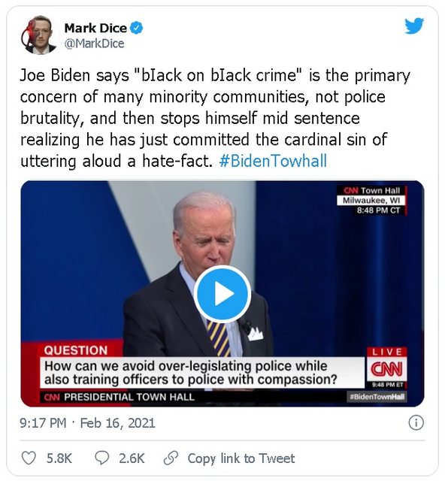
Task: Click the 2.6K replies count
Action: pos(132,458)
